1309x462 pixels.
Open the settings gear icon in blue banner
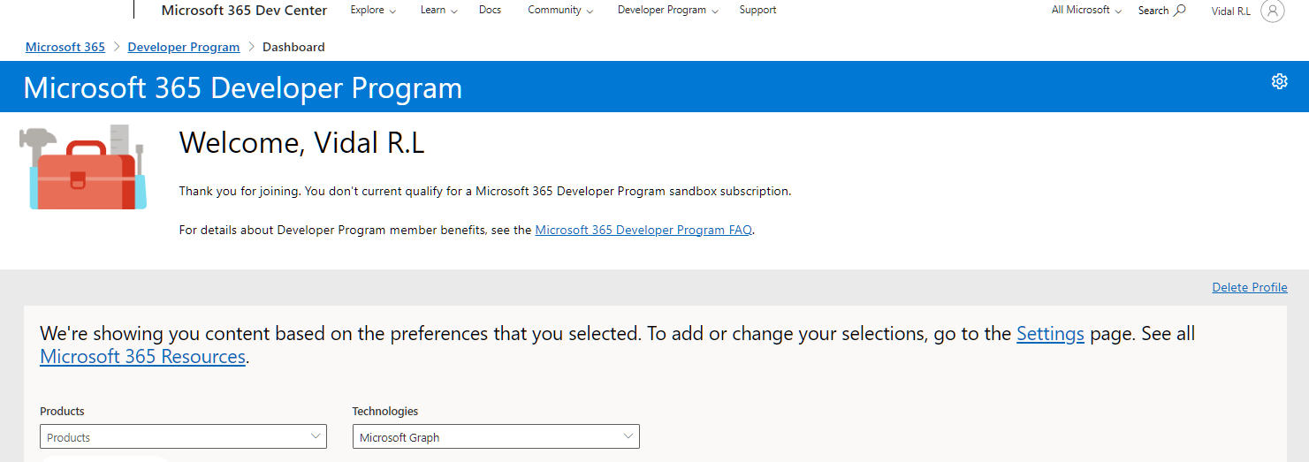(1279, 81)
